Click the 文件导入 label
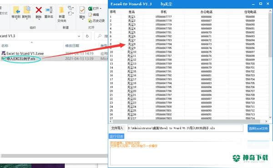This screenshot has width=273, height=168. [x=117, y=128]
